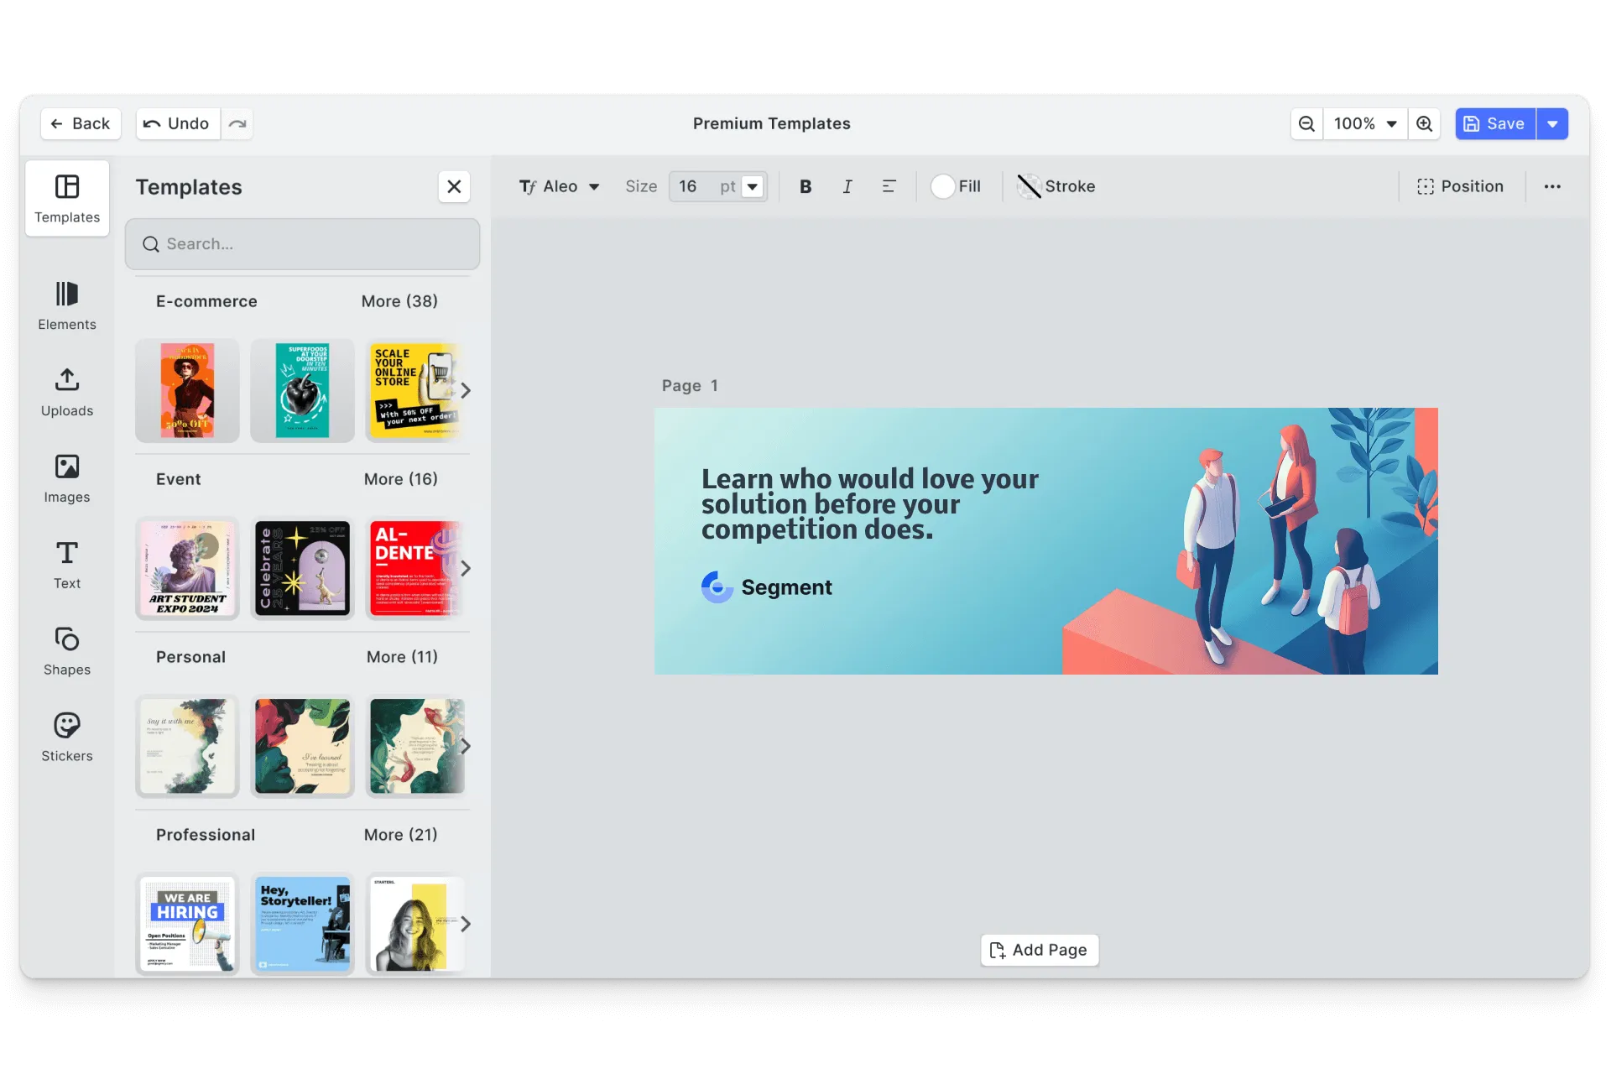This screenshot has height=1074, width=1611.
Task: Select the Segment logo on canvas
Action: tap(767, 587)
